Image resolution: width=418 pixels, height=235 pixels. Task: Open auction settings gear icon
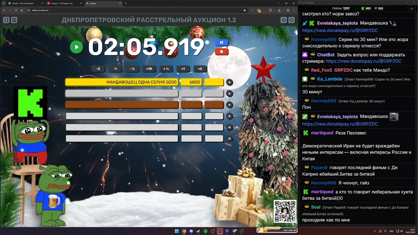[284, 20]
